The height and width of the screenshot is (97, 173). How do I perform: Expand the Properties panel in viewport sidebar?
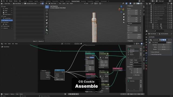(130, 41)
